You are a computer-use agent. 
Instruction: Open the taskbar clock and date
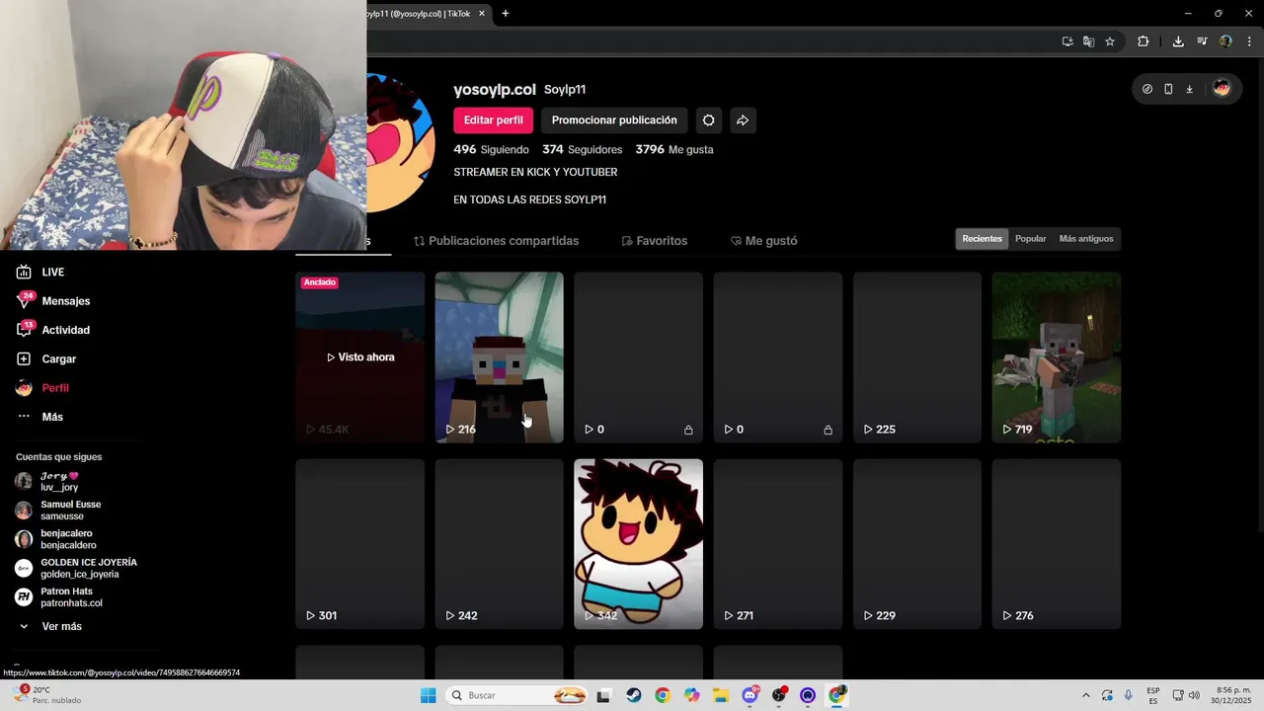[1233, 695]
